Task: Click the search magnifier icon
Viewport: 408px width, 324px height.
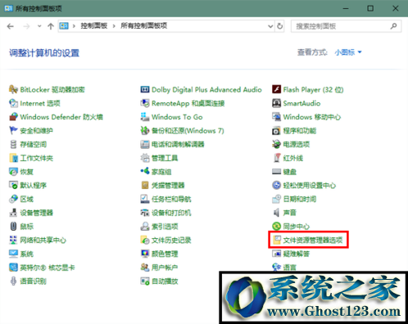Action: click(x=393, y=26)
